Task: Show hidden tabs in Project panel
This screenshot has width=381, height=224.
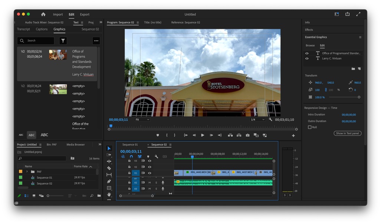Action: point(100,144)
